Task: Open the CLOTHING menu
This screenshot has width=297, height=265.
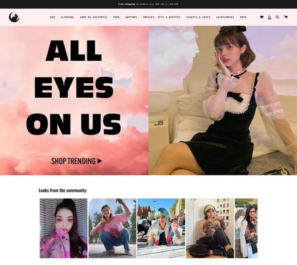Action: 67,17
